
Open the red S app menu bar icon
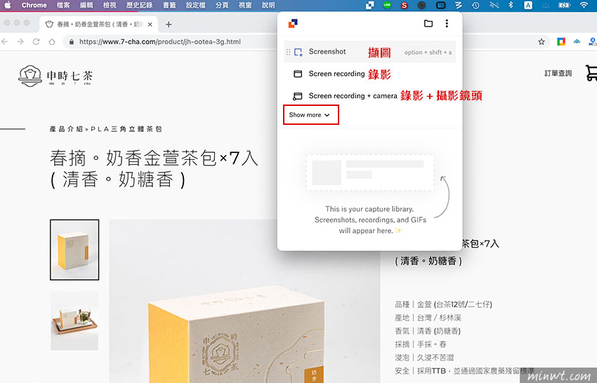(x=405, y=5)
